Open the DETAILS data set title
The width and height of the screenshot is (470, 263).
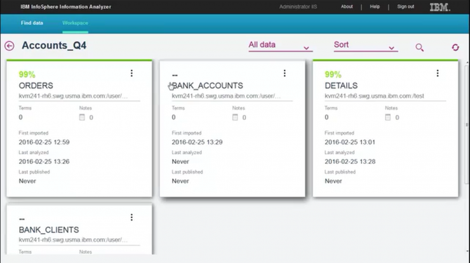(x=341, y=86)
